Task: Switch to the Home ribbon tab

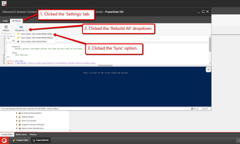Action: click(x=5, y=21)
